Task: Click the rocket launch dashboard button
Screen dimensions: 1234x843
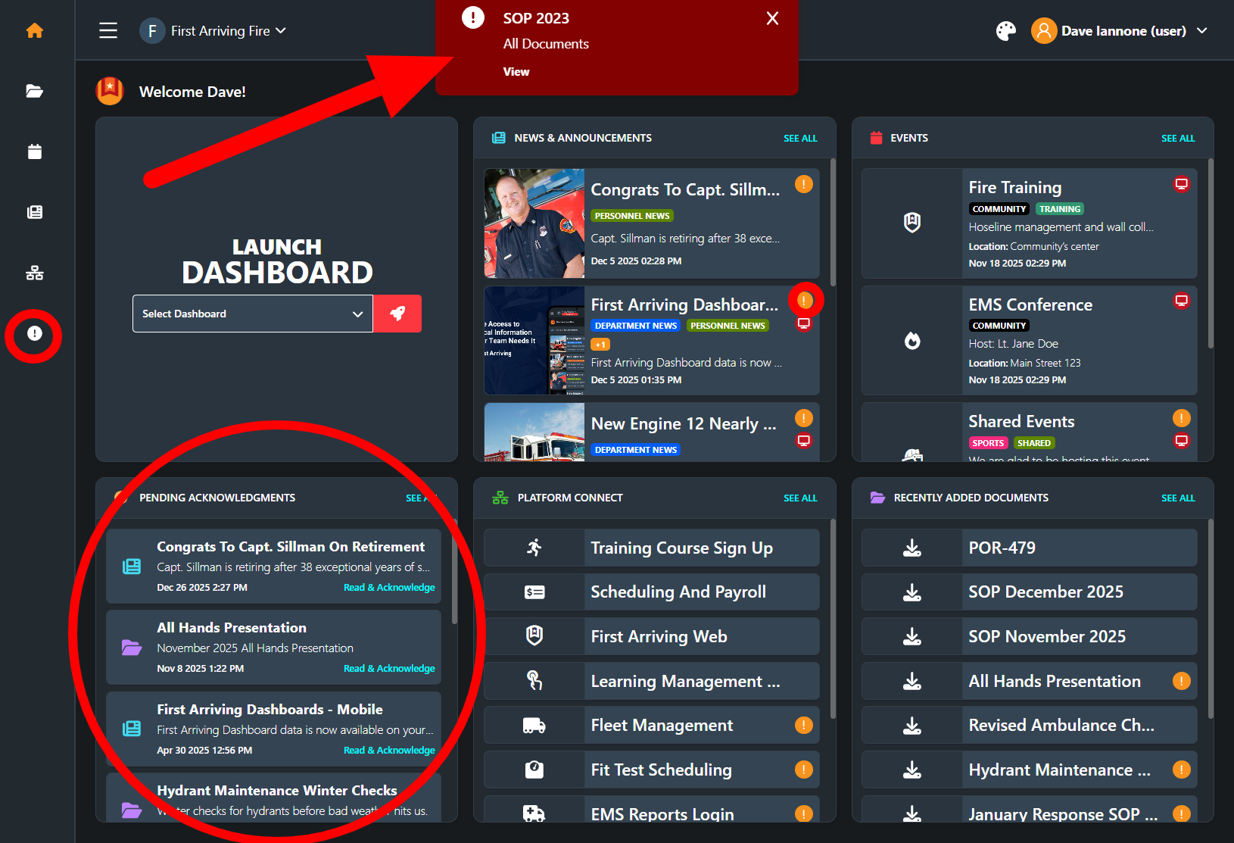Action: [x=397, y=314]
